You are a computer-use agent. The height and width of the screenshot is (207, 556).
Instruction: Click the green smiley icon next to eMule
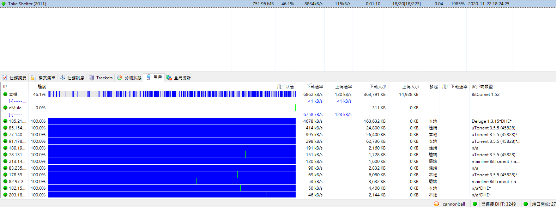tap(5, 108)
